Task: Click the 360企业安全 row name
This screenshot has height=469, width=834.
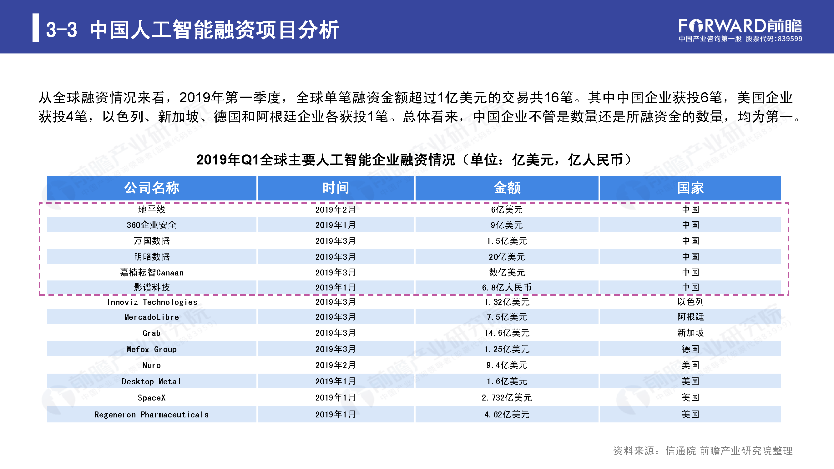Action: [x=152, y=225]
